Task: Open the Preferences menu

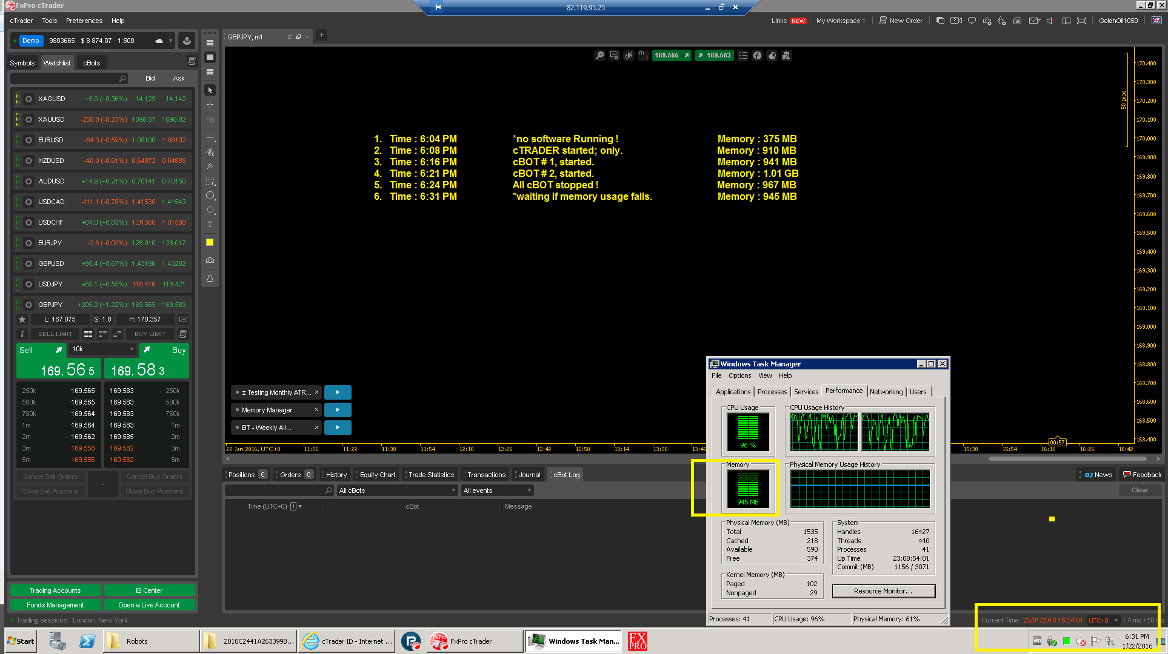Action: [84, 21]
